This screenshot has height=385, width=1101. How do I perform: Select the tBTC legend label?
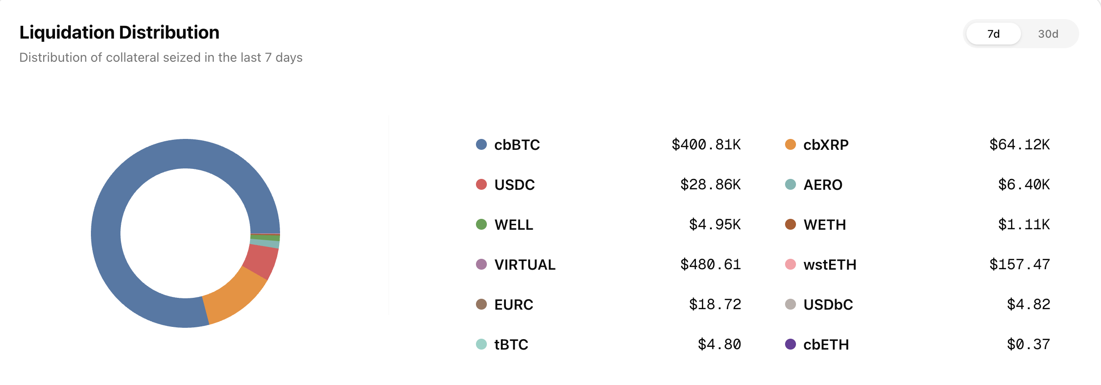coord(511,345)
